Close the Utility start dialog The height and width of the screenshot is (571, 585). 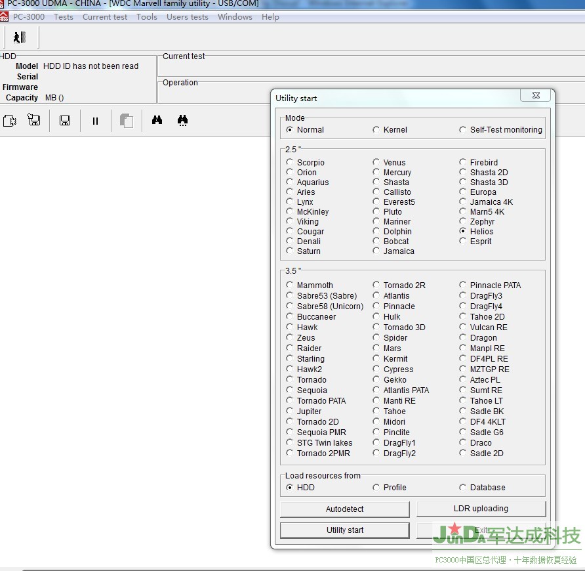coord(536,95)
